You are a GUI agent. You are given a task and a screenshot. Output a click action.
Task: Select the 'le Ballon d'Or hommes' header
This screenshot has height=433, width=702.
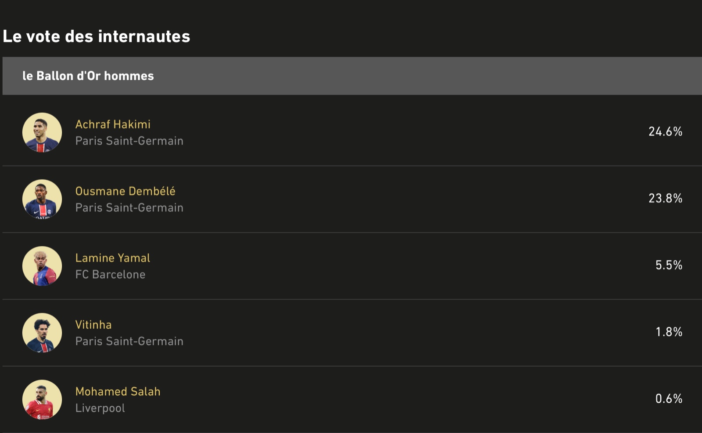pyautogui.click(x=88, y=76)
